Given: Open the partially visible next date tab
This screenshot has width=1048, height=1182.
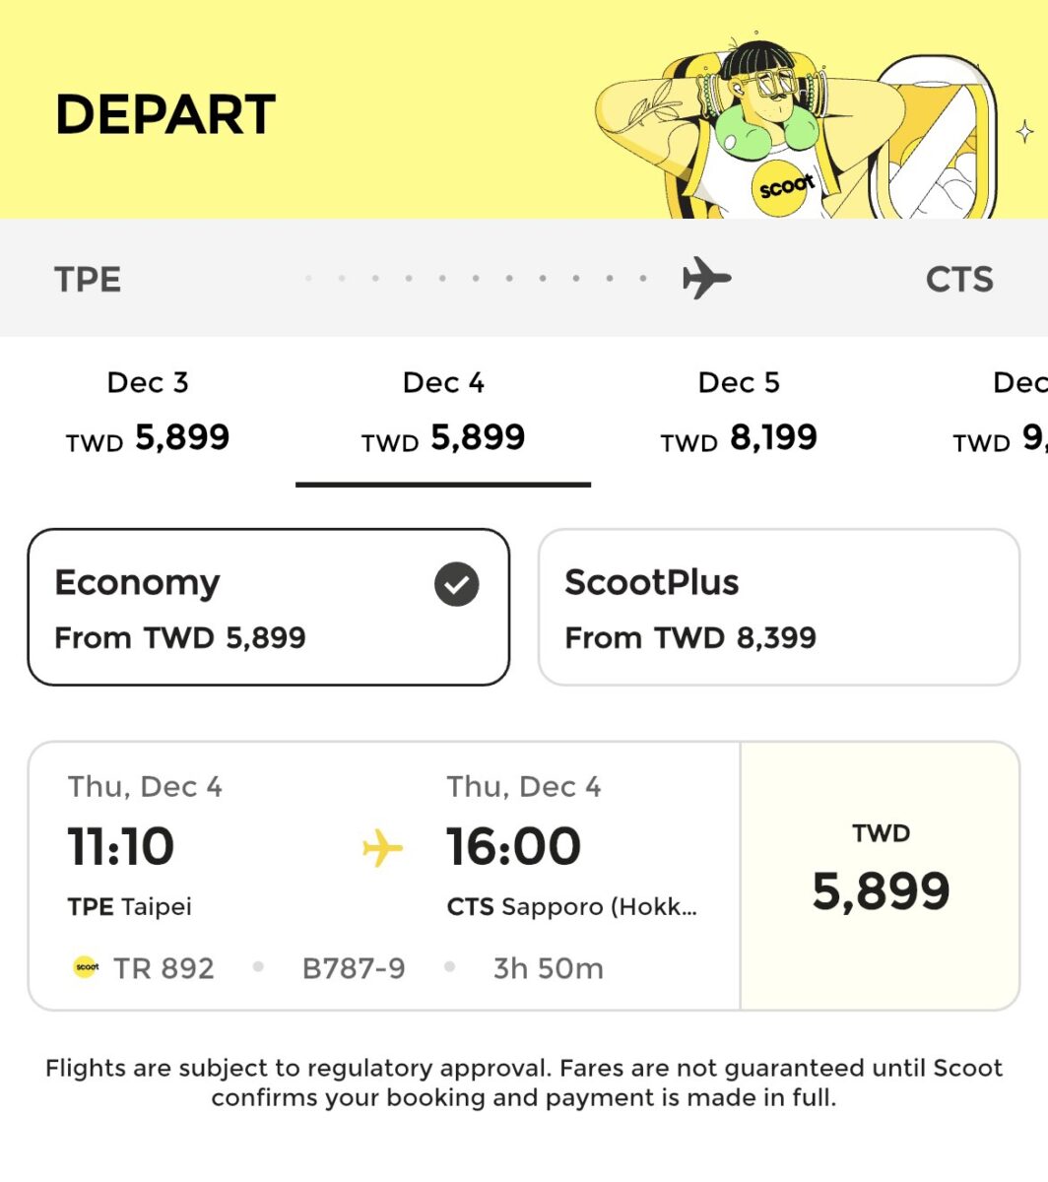Looking at the screenshot, I should click(1000, 414).
